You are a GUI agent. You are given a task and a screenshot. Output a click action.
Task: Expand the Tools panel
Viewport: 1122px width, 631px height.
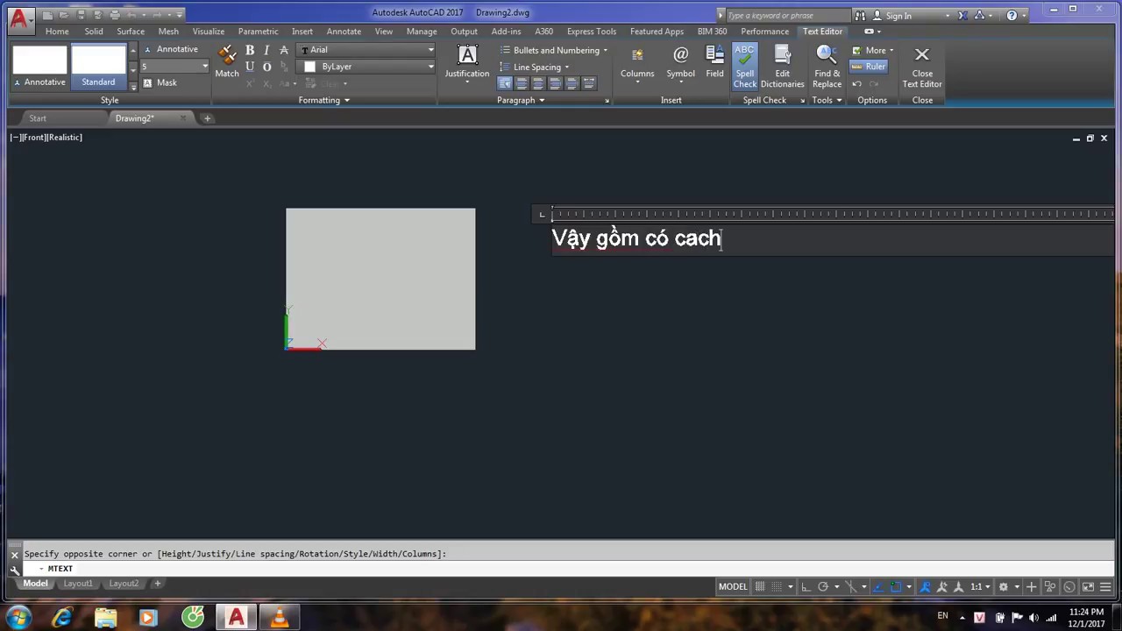[x=827, y=100]
